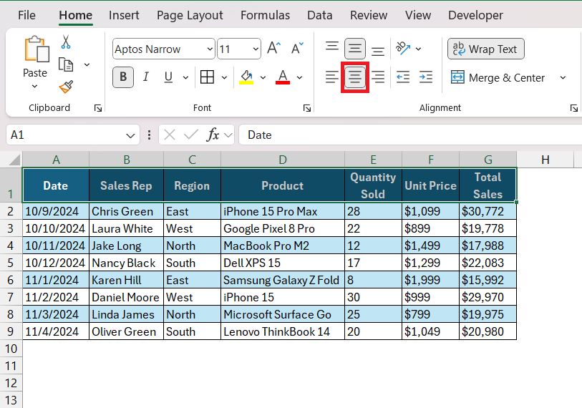Apply red font color A icon

[x=283, y=77]
